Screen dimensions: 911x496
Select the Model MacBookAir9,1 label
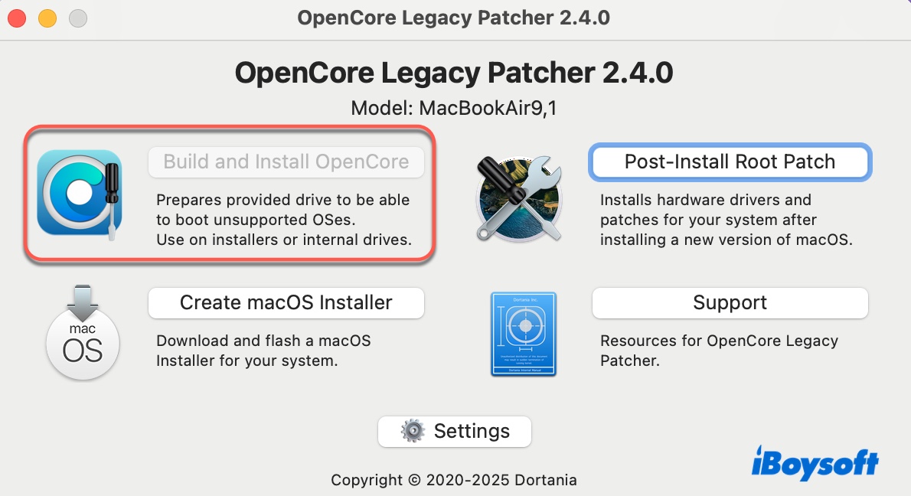pyautogui.click(x=454, y=108)
